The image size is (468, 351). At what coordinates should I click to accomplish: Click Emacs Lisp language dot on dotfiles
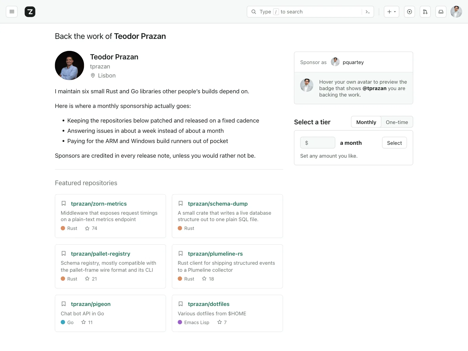coord(180,322)
